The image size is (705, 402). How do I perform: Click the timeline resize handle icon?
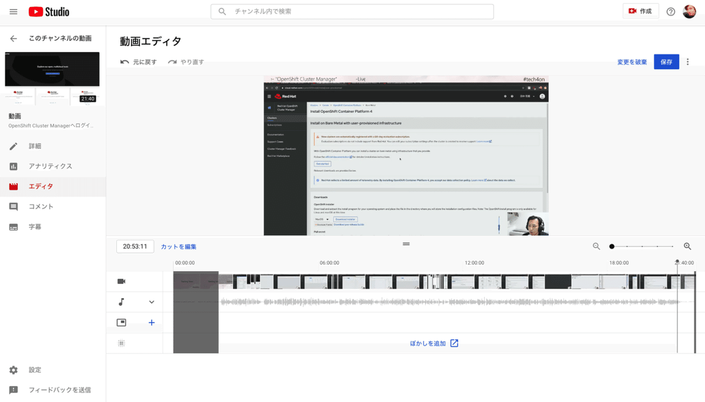click(406, 244)
